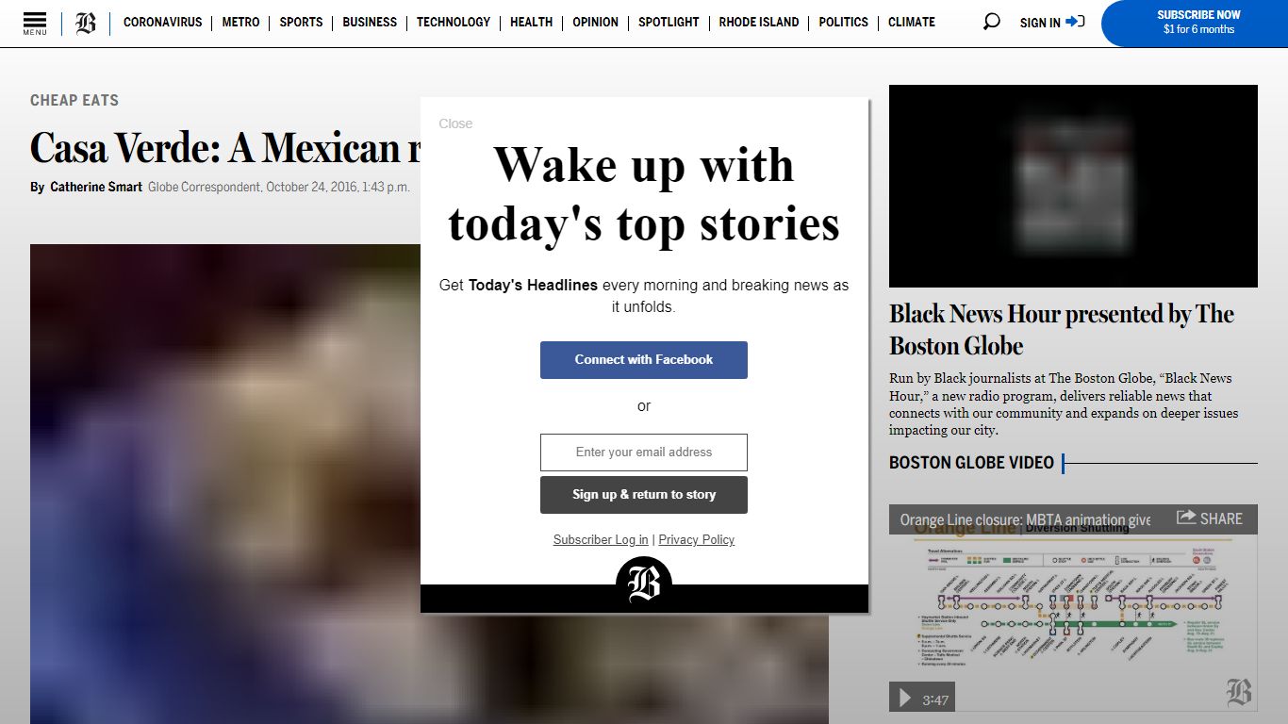The width and height of the screenshot is (1288, 724).
Task: Open the hamburger Menu icon
Action: tap(35, 24)
